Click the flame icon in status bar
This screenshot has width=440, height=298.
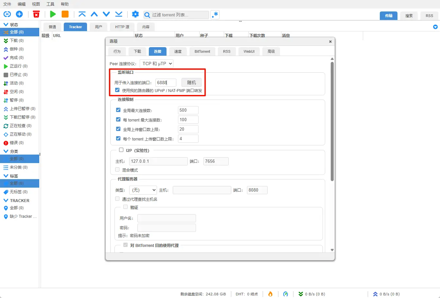coord(270,294)
